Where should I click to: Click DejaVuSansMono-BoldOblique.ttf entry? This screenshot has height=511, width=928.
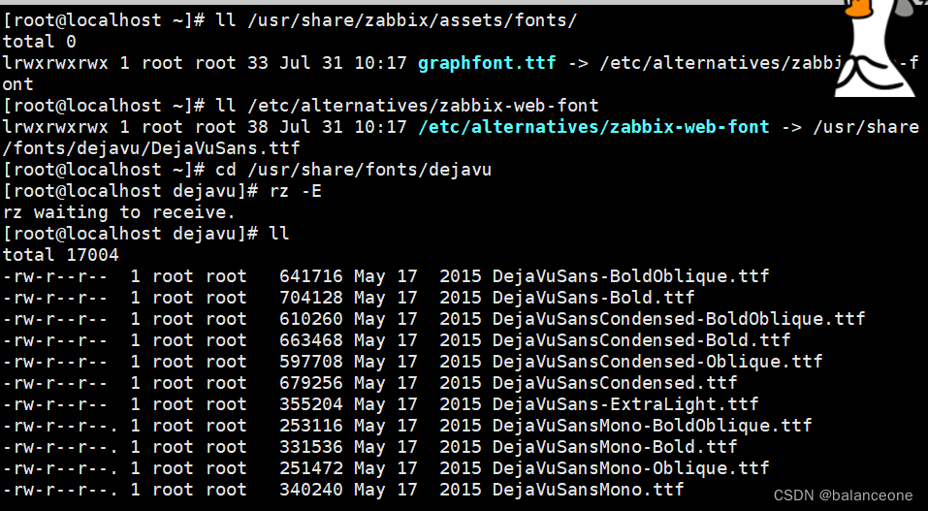[652, 426]
